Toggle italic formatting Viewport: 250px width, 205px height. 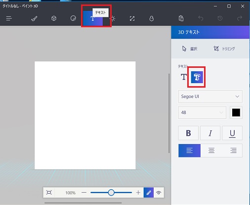click(210, 133)
